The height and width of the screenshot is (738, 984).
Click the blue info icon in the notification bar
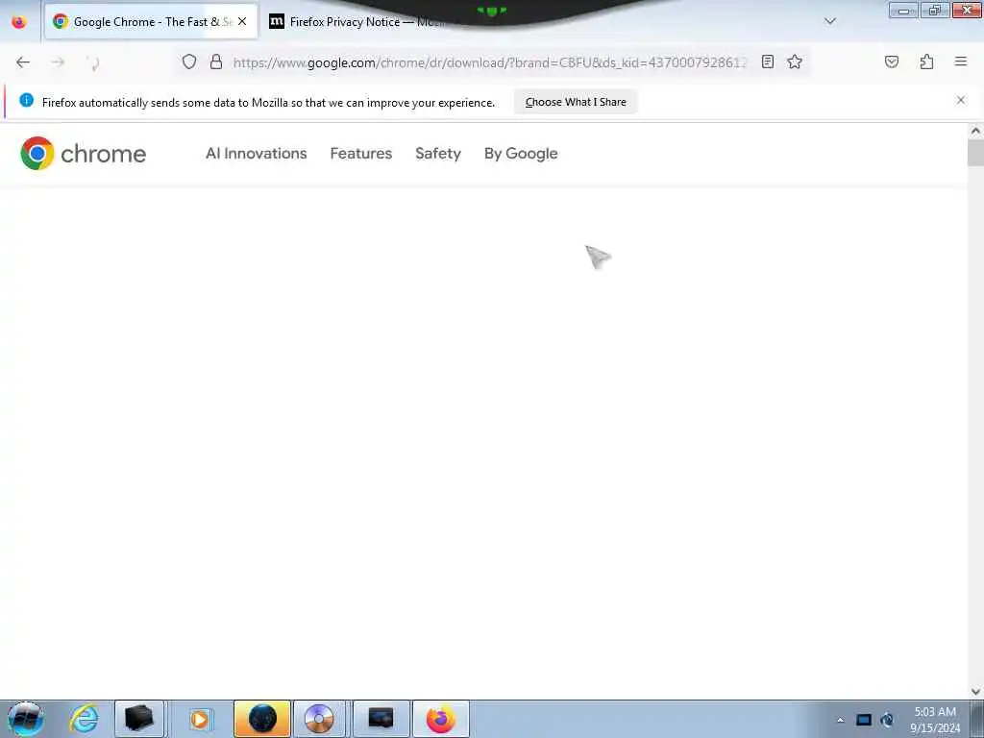[x=26, y=100]
